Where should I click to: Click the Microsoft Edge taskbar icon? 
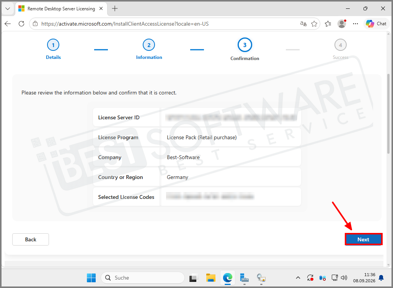coord(228,278)
